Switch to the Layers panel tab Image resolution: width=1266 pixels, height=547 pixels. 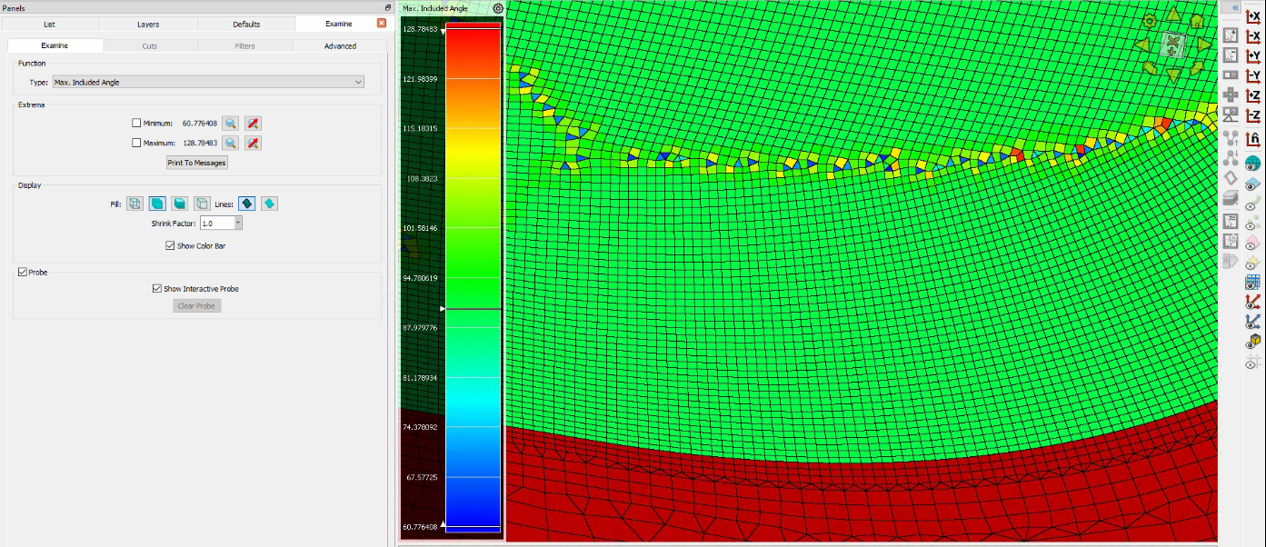[147, 24]
